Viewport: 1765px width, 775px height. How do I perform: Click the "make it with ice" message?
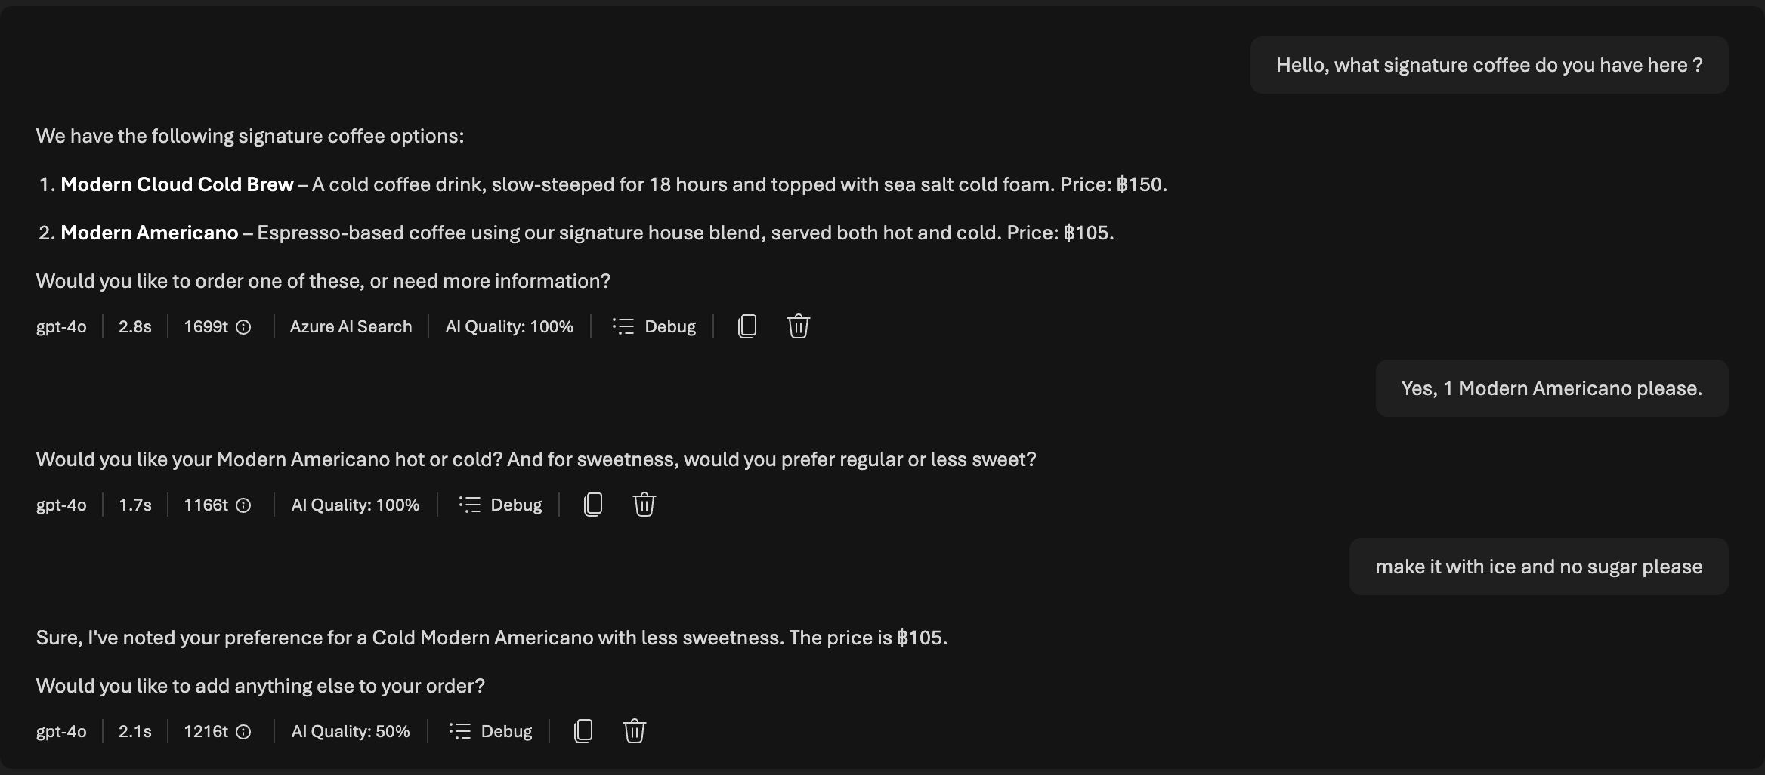[1538, 567]
